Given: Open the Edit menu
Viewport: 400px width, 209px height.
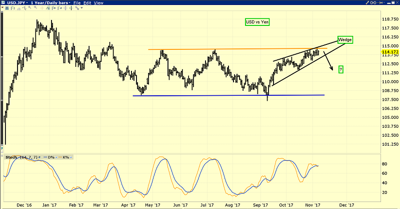Looking at the screenshot, I should (86, 3).
